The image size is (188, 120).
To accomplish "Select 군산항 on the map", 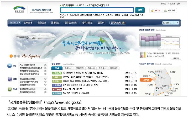I will (150, 85).
